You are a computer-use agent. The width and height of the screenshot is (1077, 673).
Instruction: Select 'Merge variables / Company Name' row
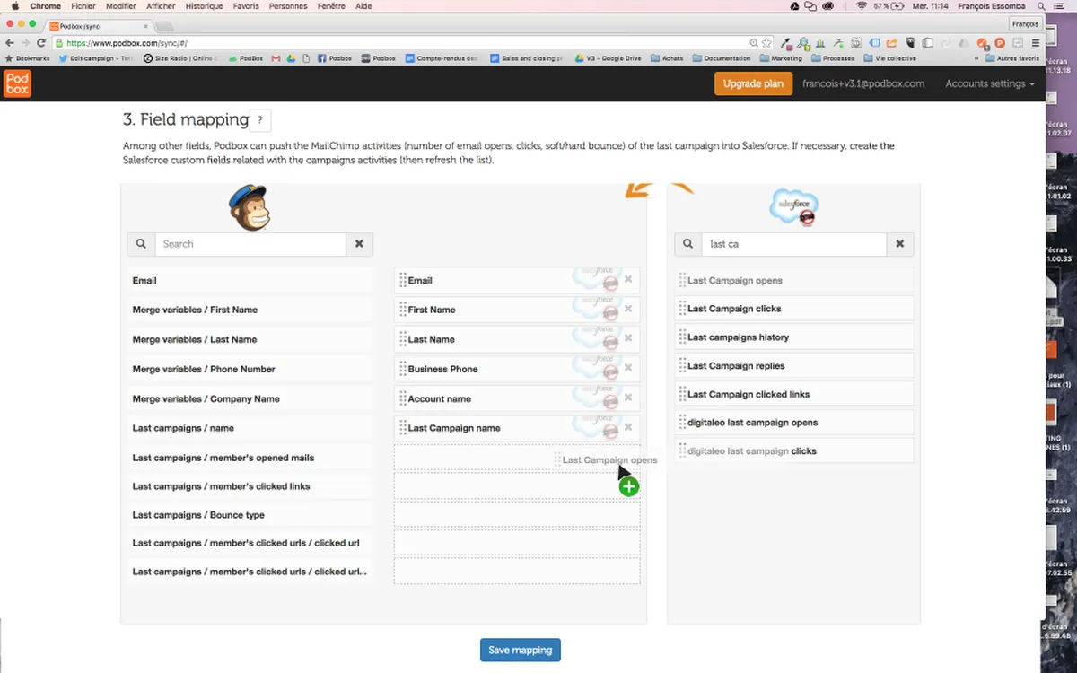(250, 398)
